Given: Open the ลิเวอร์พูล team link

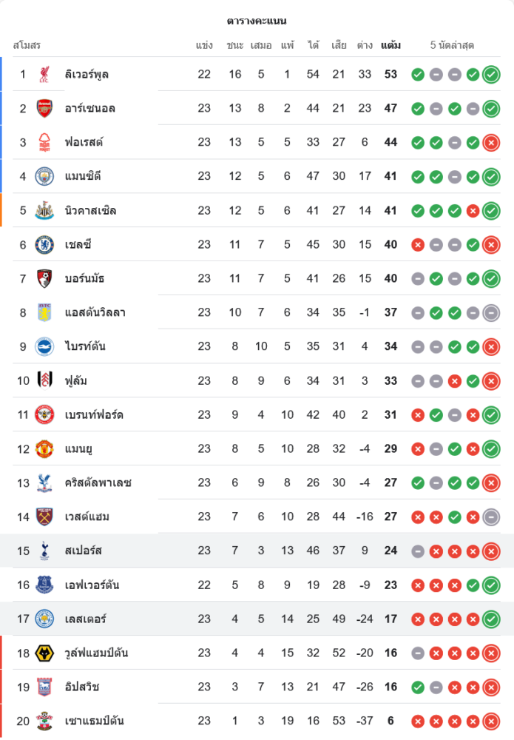Looking at the screenshot, I should coord(87,74).
